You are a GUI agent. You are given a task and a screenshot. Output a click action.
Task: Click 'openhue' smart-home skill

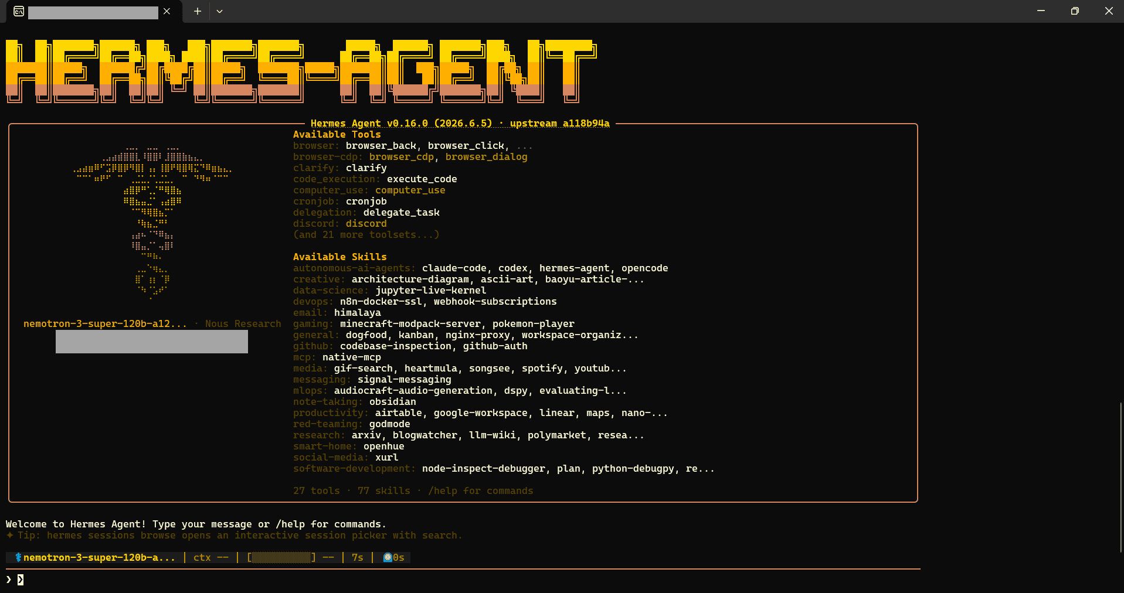pyautogui.click(x=383, y=446)
